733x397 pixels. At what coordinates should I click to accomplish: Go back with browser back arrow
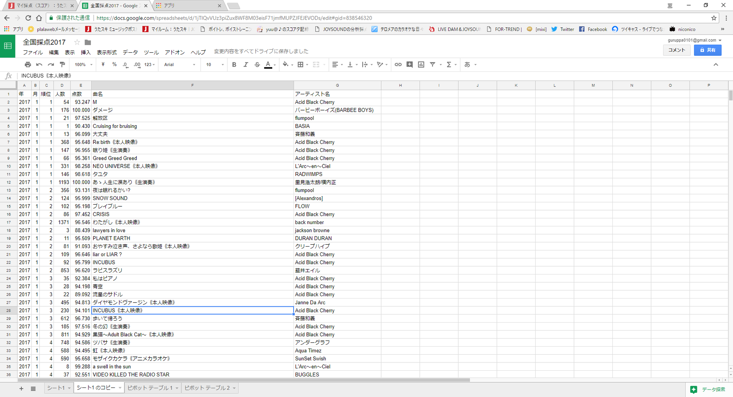7,18
